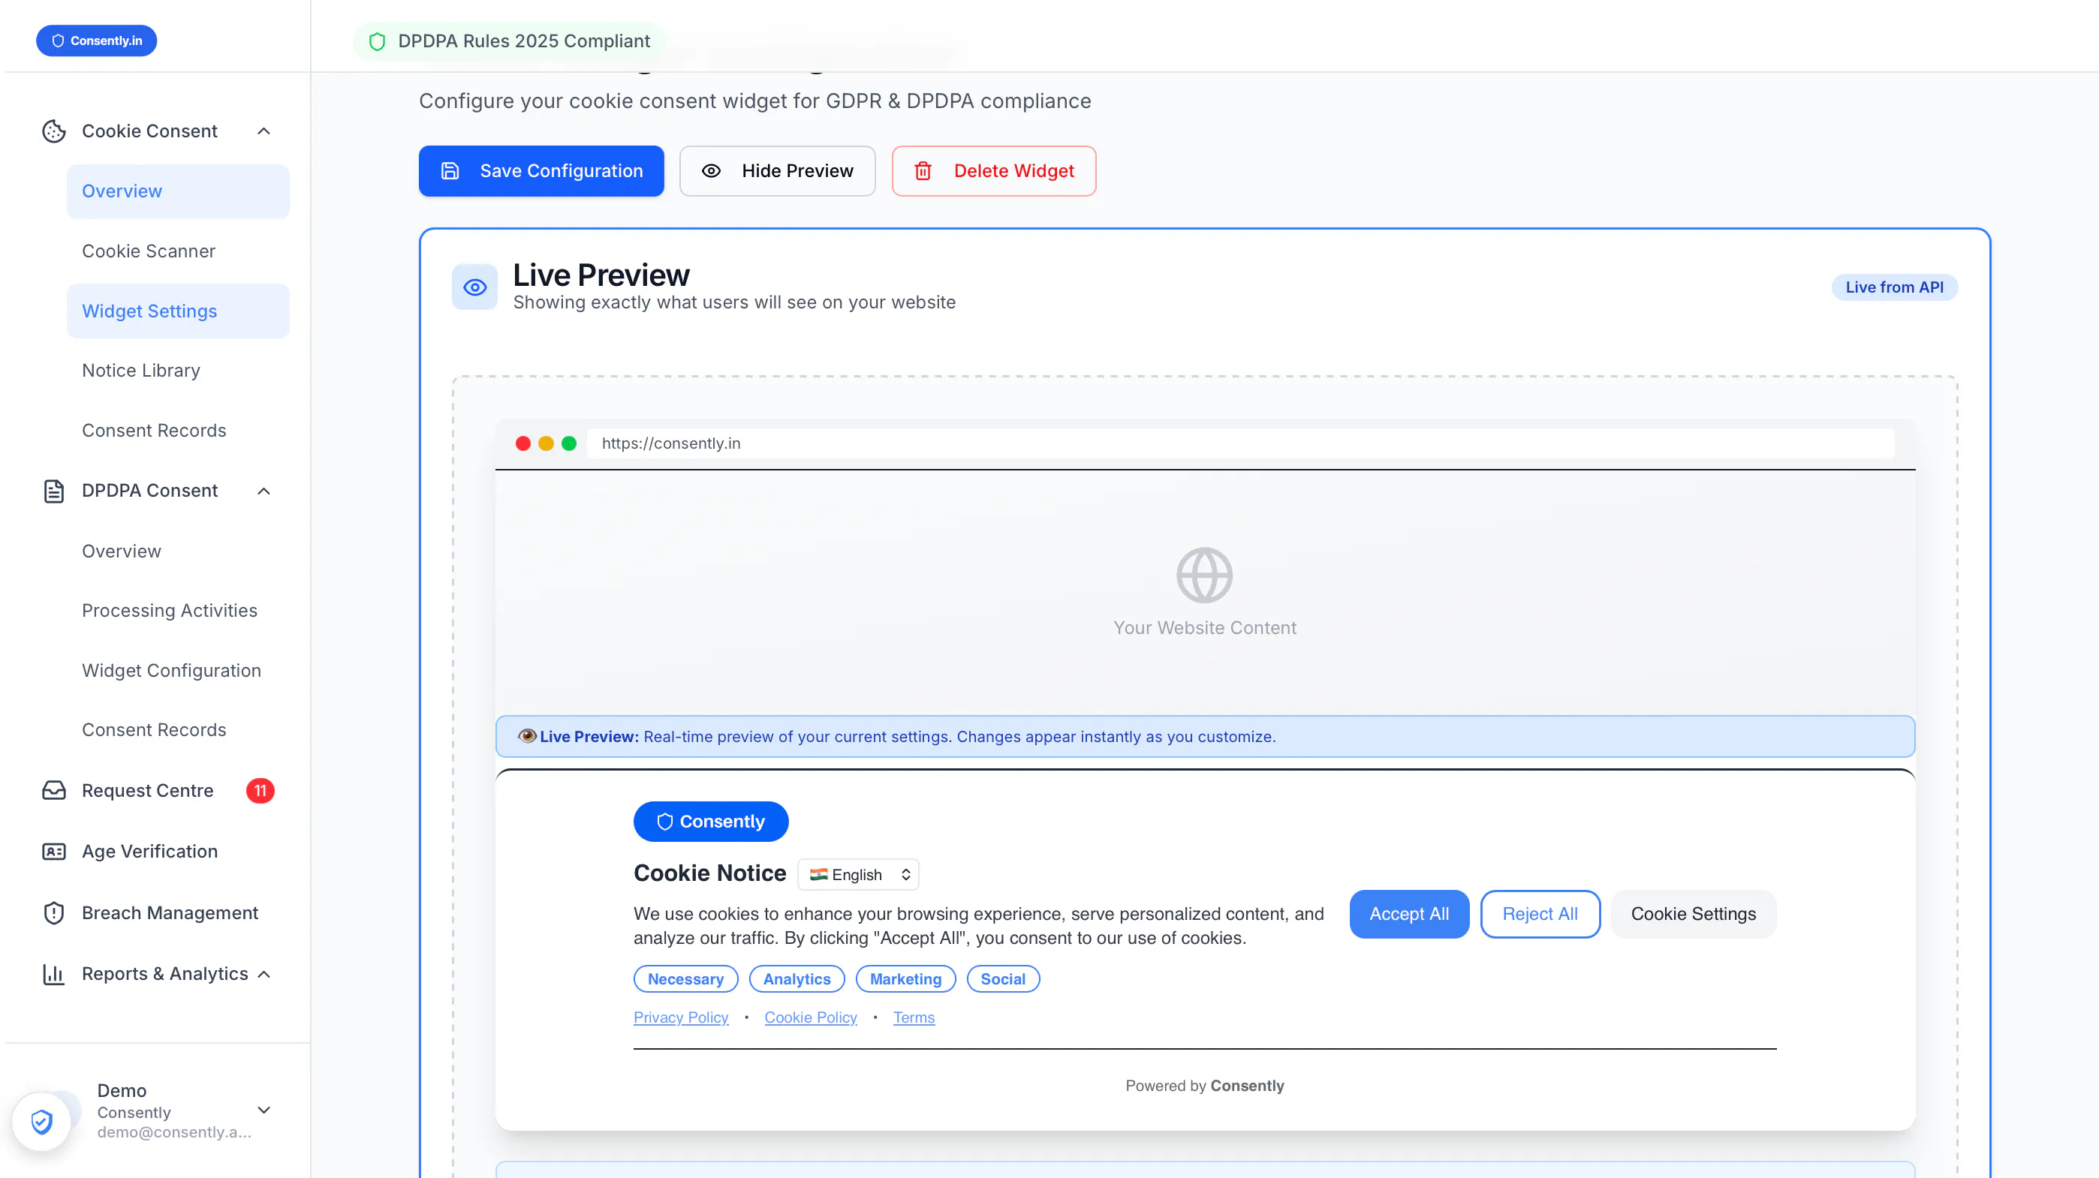Click Reject All in cookie banner

1540,914
